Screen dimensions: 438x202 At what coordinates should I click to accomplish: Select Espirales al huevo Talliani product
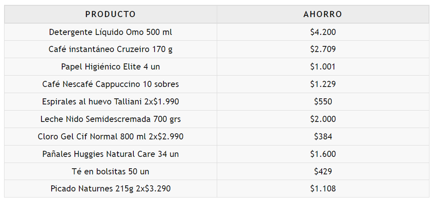click(x=111, y=102)
